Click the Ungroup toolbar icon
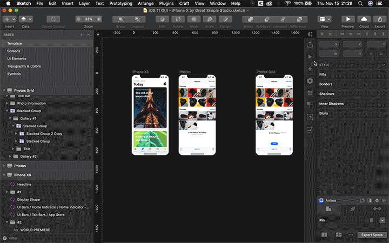This screenshot has height=243, width=389. coord(137,19)
